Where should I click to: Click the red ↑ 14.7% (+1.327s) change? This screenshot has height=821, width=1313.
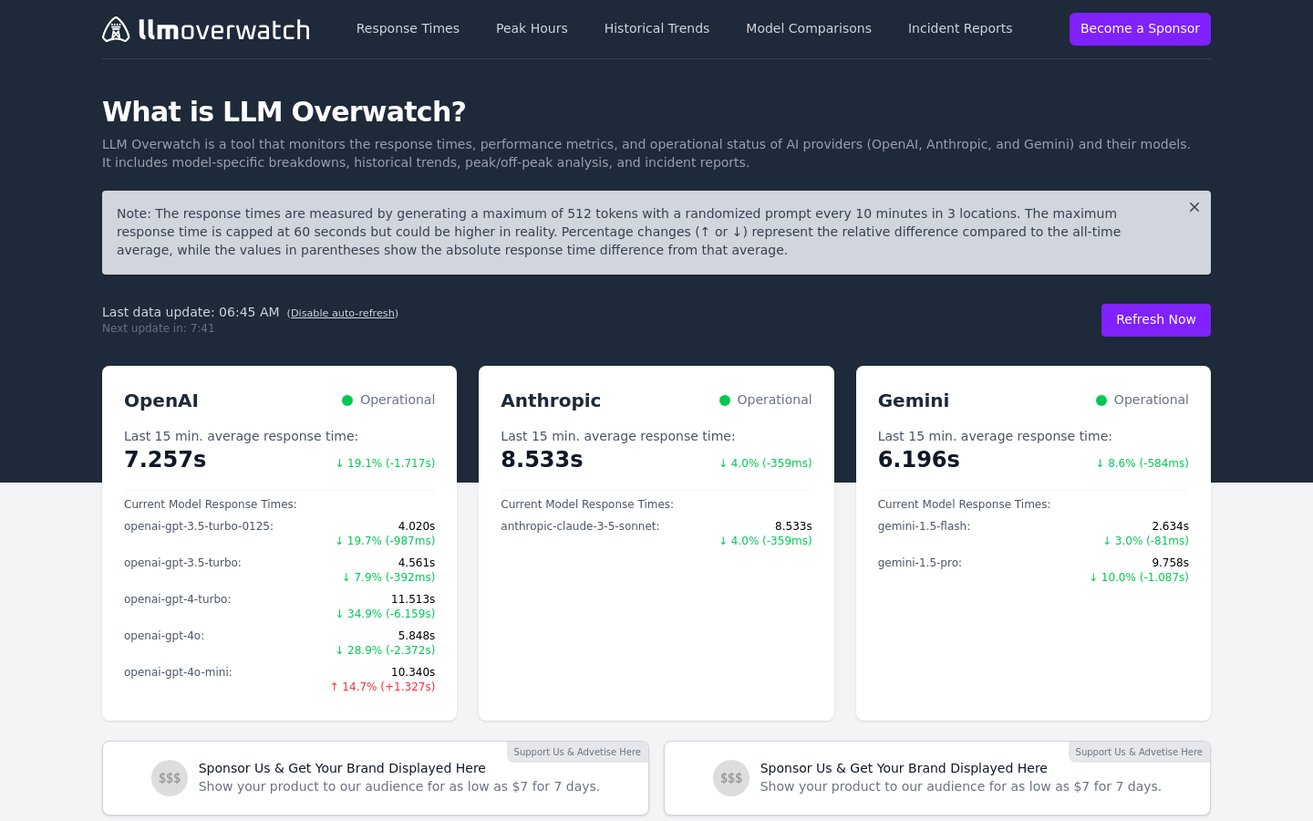click(383, 687)
